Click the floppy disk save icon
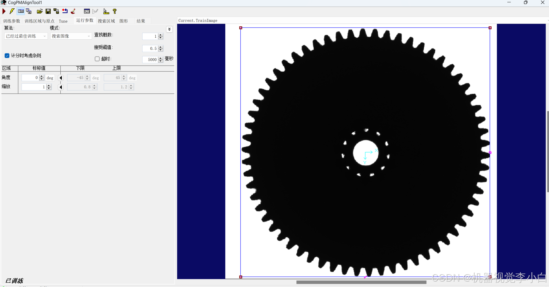 tap(48, 11)
